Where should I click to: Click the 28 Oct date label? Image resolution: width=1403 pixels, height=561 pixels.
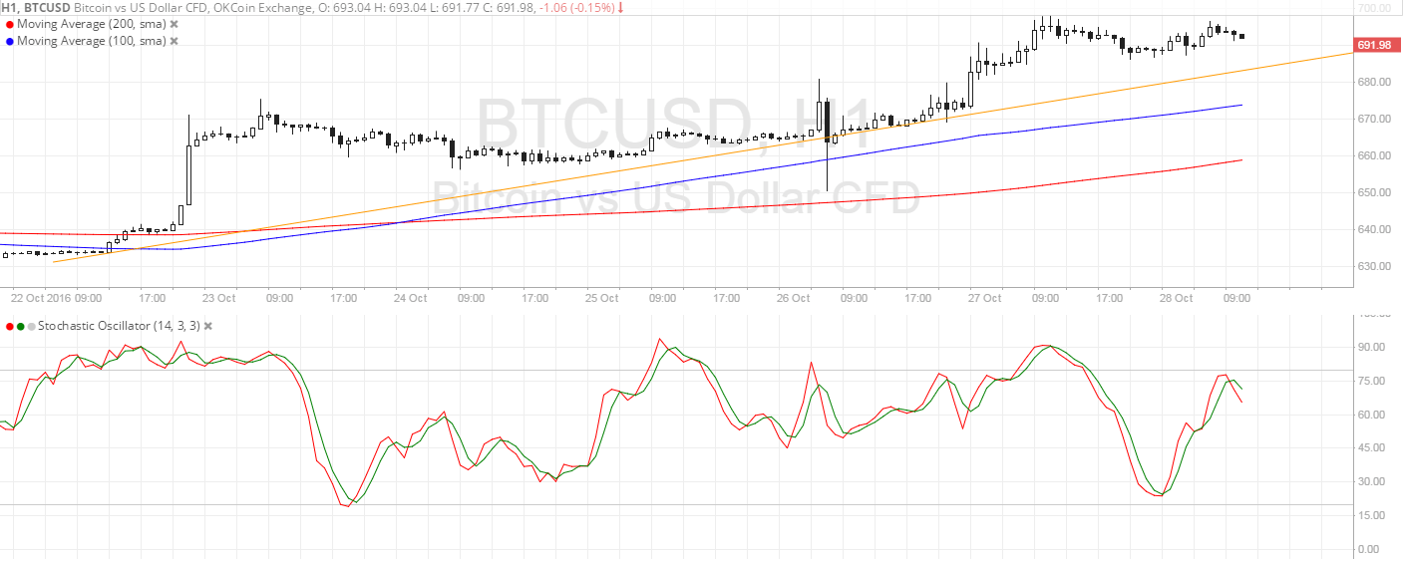tap(1177, 298)
